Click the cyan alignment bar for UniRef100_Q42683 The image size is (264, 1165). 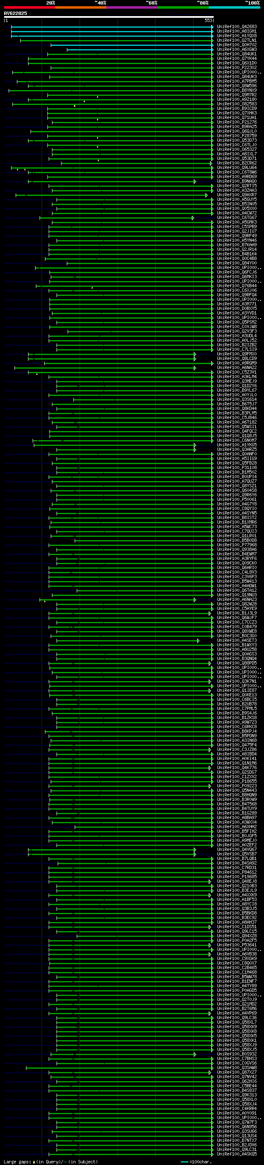pos(112,27)
